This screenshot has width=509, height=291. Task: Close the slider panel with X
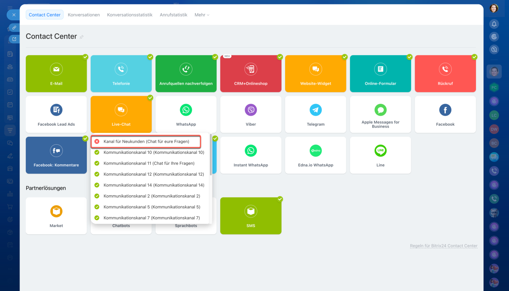tap(14, 15)
